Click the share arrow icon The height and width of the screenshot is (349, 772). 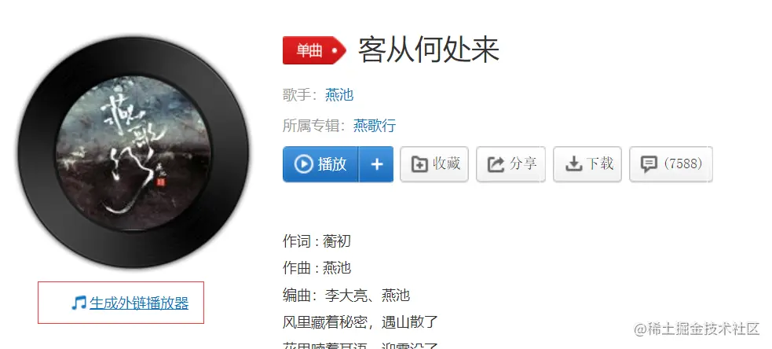tap(496, 164)
